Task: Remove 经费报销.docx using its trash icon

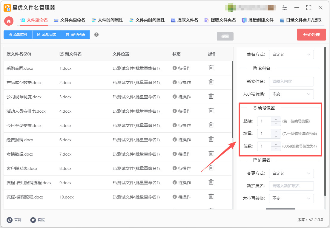Action: (211, 139)
